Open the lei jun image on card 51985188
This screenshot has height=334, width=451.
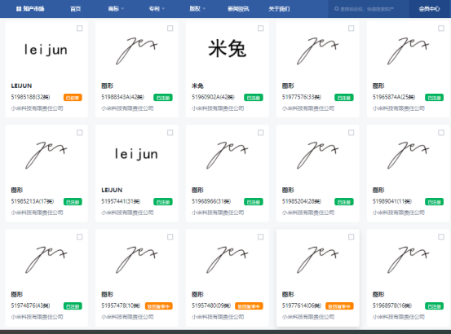coord(46,50)
